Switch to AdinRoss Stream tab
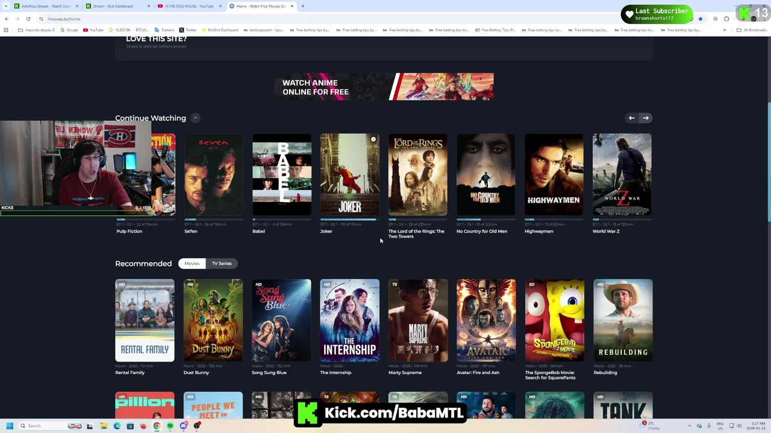The height and width of the screenshot is (433, 771). pos(46,6)
